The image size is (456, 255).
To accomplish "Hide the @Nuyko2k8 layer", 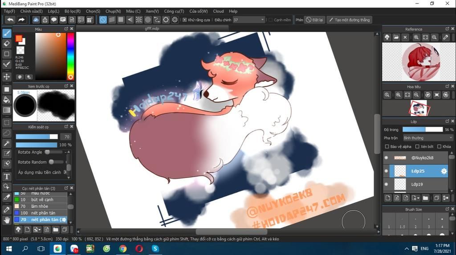I will 386,158.
